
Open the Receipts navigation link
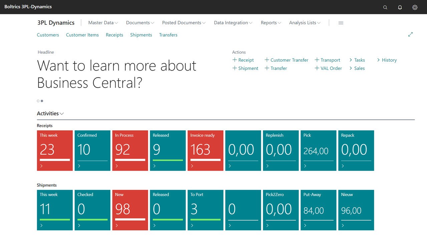pyautogui.click(x=114, y=35)
